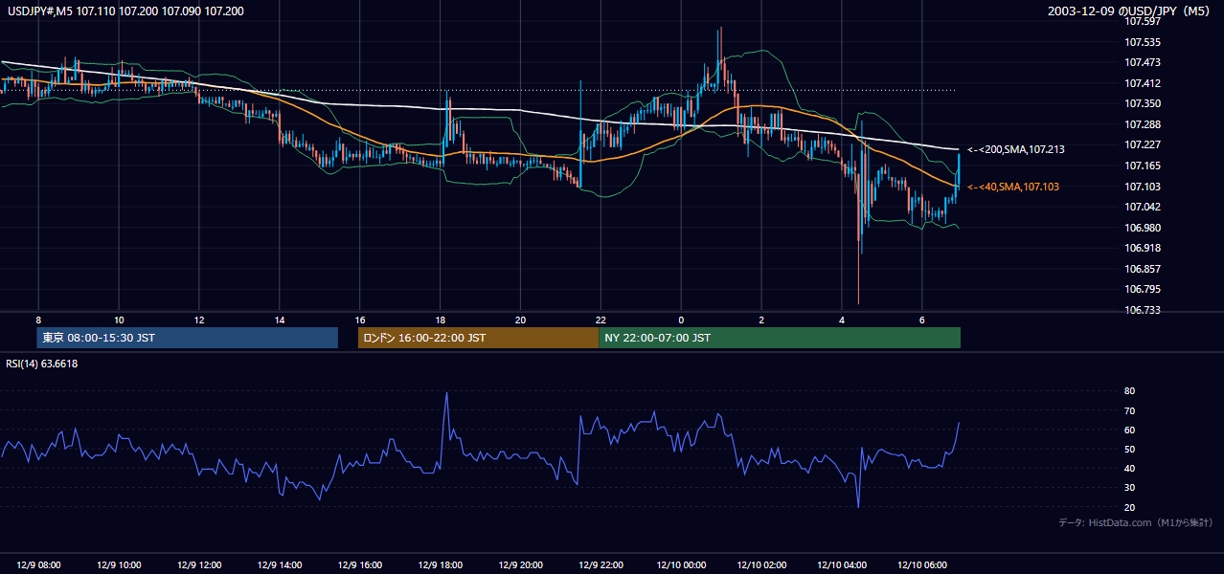Click the HistData.com data source note

1136,522
